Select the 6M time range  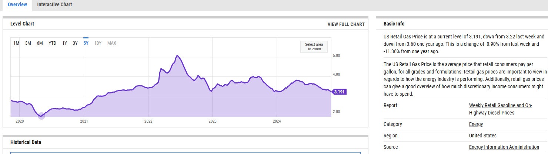(40, 43)
